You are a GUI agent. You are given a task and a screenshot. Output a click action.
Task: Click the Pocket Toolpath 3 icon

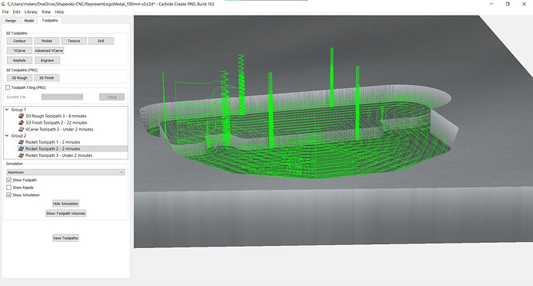click(x=21, y=155)
